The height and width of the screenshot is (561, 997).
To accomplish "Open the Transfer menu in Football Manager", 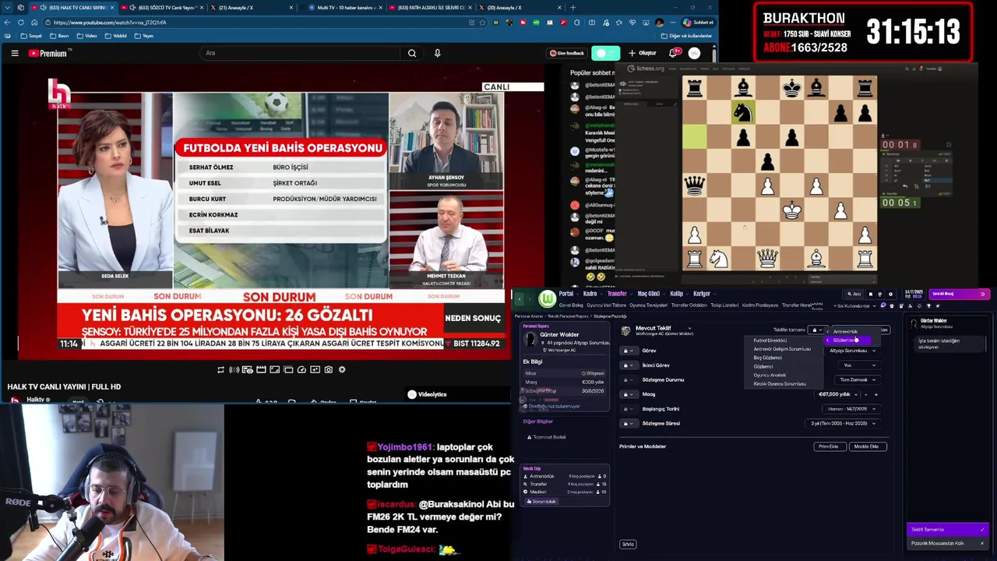I will pos(620,294).
